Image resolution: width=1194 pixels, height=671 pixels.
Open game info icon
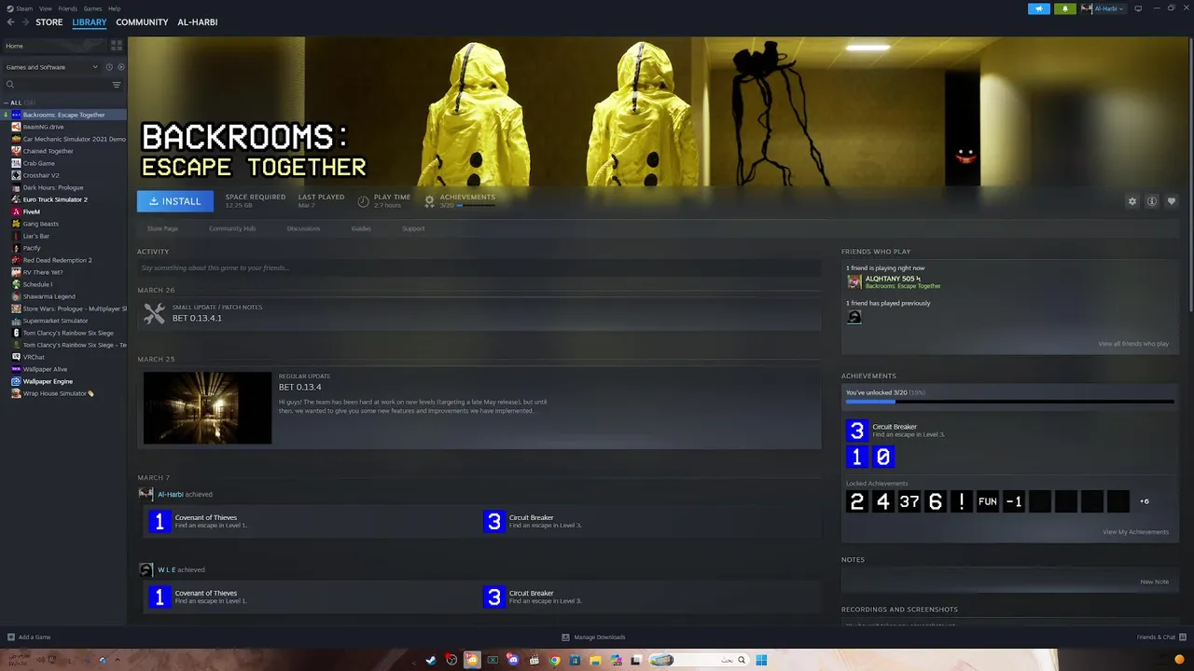point(1152,201)
